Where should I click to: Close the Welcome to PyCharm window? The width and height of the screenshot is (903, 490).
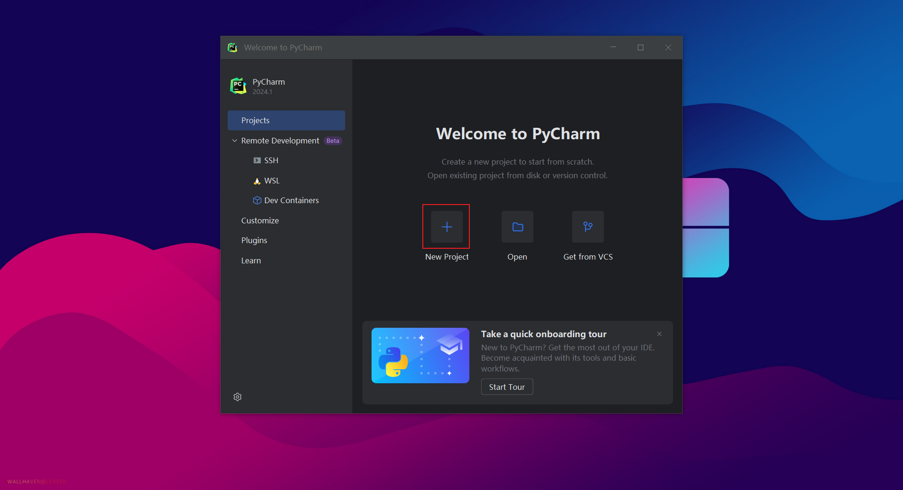pyautogui.click(x=668, y=47)
